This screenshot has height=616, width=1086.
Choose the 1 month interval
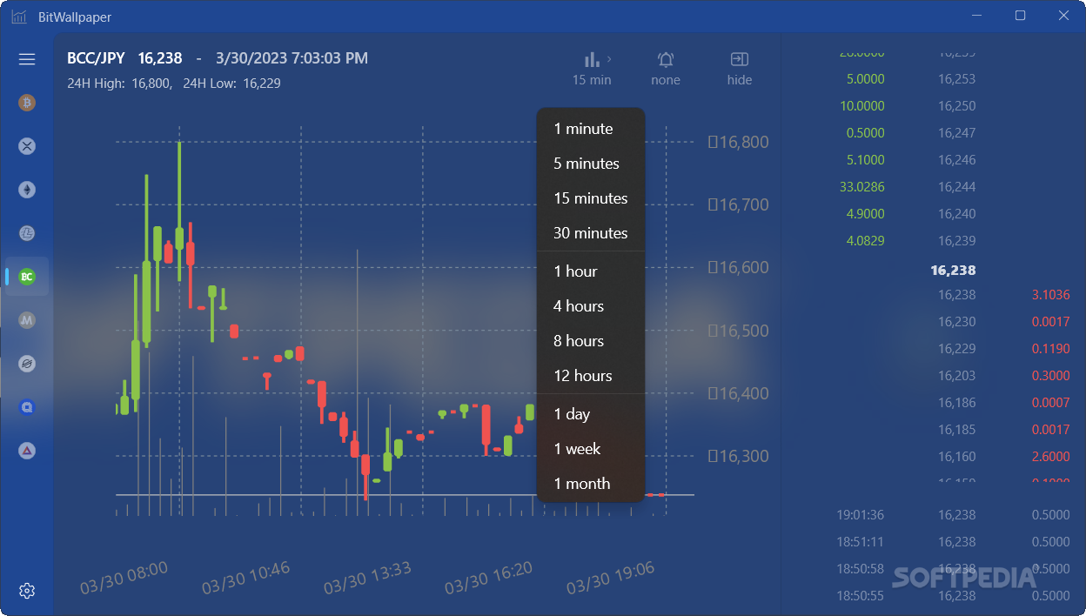(591, 484)
